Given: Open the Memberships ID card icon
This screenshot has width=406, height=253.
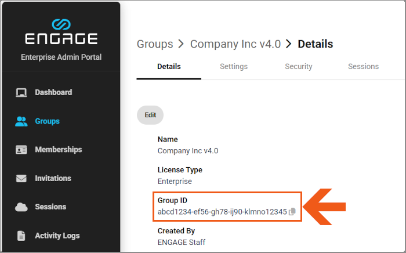Looking at the screenshot, I should (x=21, y=150).
